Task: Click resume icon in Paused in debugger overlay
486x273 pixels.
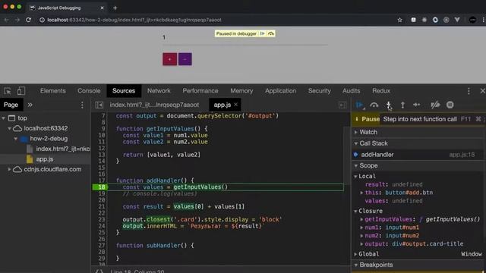Action: pos(263,33)
